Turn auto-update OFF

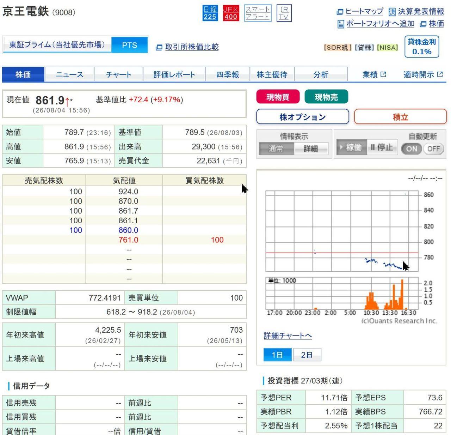[433, 149]
